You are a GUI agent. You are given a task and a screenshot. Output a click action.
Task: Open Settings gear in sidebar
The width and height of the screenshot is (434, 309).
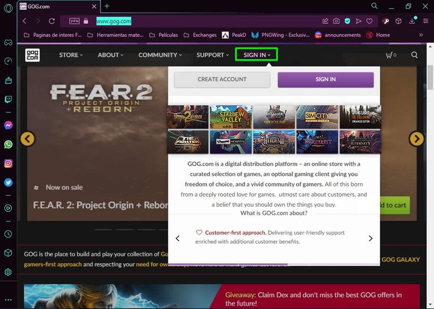[8, 272]
